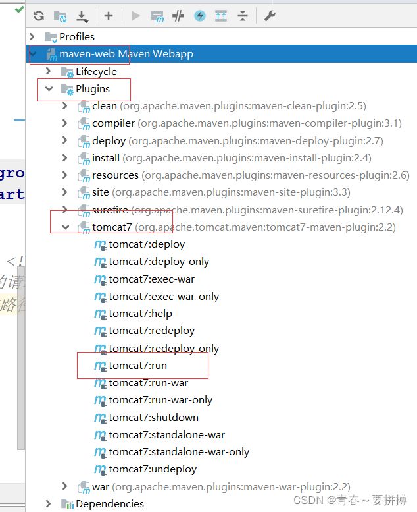Screen dimensions: 417x512
Task: Click Show Dependencies diagram icon
Action: point(221,16)
